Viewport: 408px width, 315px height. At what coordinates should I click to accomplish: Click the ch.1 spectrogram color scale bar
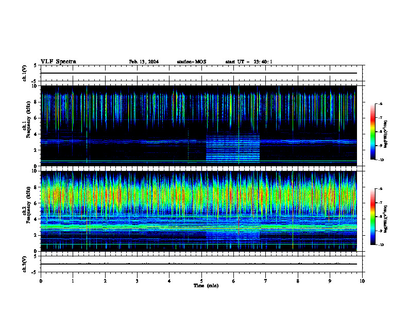pyautogui.click(x=372, y=132)
